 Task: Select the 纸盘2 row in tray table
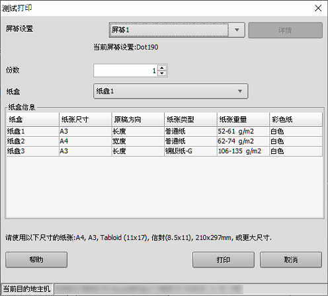click(x=165, y=141)
